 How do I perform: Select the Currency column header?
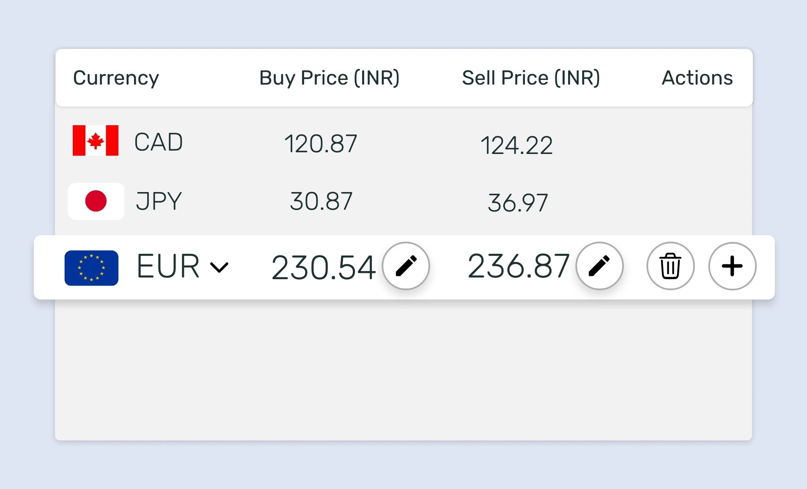point(116,78)
